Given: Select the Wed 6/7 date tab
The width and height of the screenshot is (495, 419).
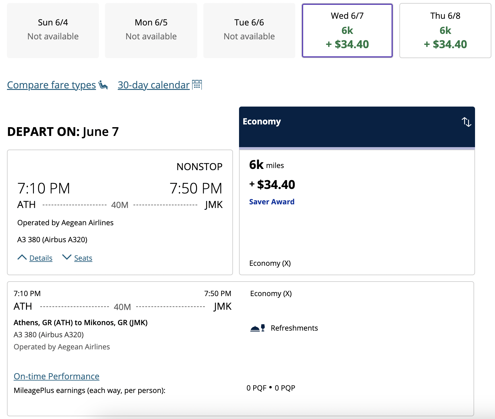Looking at the screenshot, I should [x=347, y=30].
